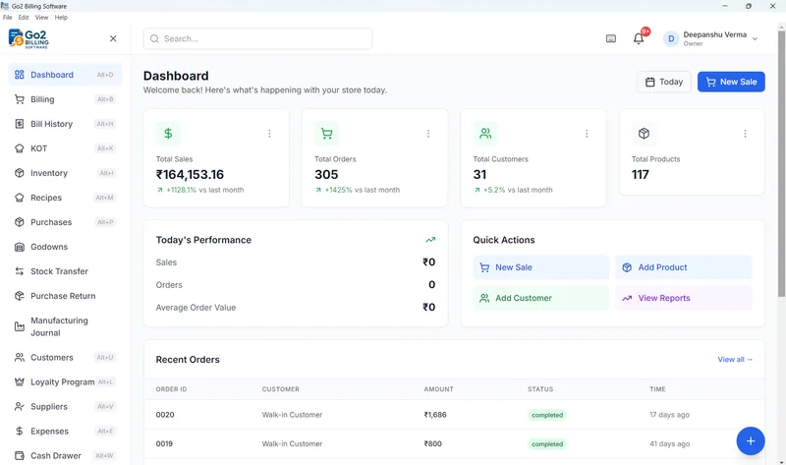Click the blue New Sale header button
Screen dimensions: 786x465
[731, 82]
